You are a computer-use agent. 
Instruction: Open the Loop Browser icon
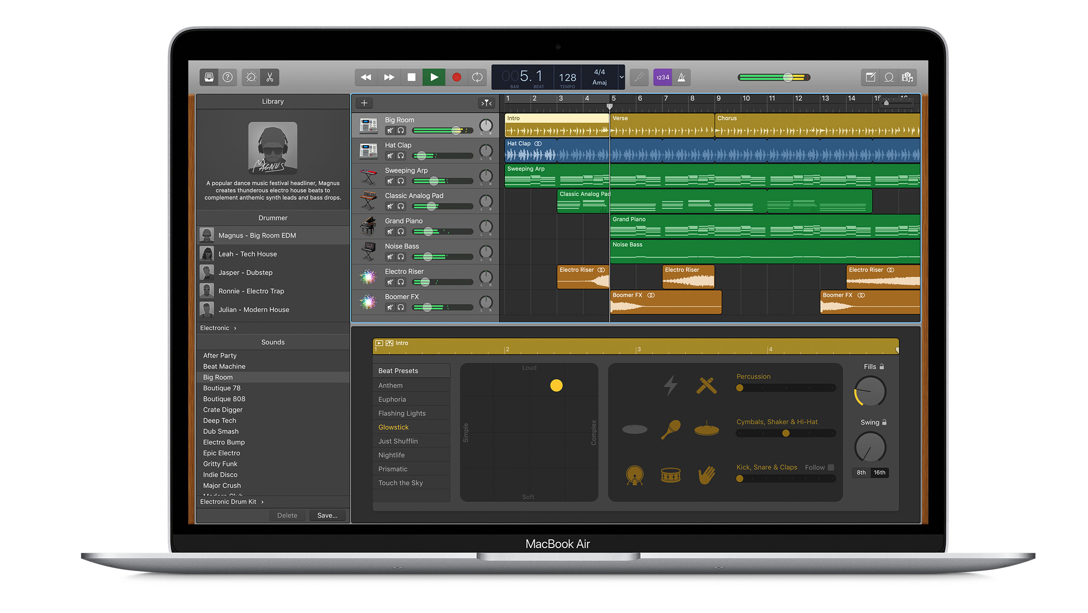[889, 77]
